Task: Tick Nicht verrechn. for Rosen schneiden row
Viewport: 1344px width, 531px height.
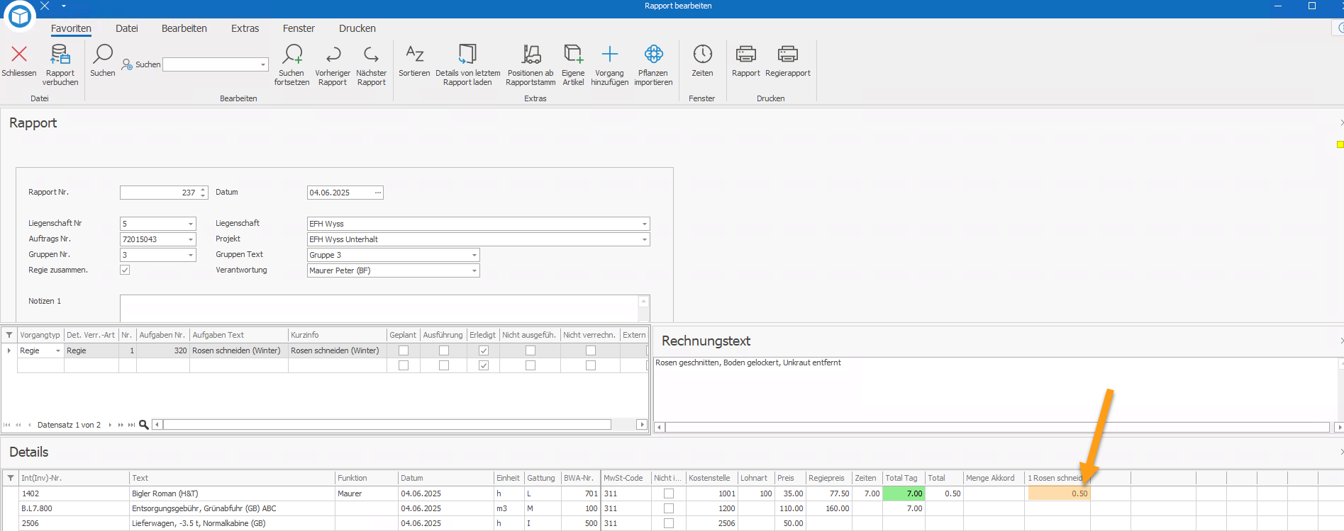Action: (x=591, y=350)
